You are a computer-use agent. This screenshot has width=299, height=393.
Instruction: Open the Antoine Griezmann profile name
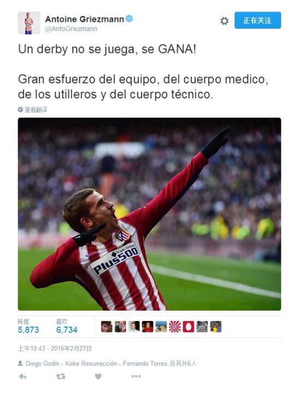point(85,19)
